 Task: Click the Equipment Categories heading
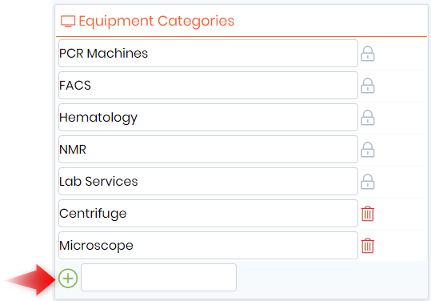pos(157,21)
